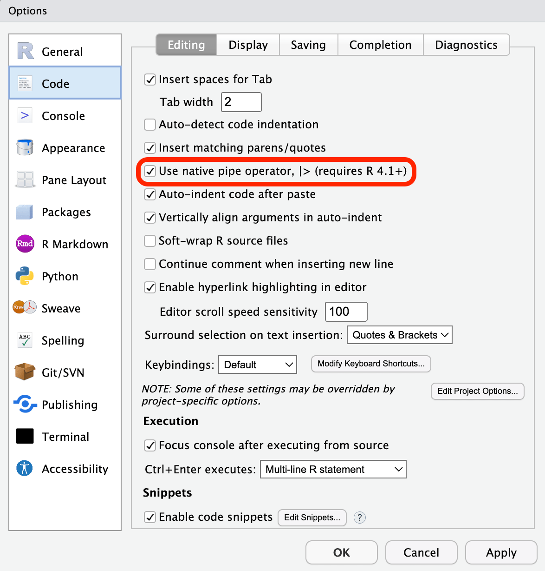The image size is (545, 571).
Task: Disable the native pipe operator option
Action: [x=150, y=171]
